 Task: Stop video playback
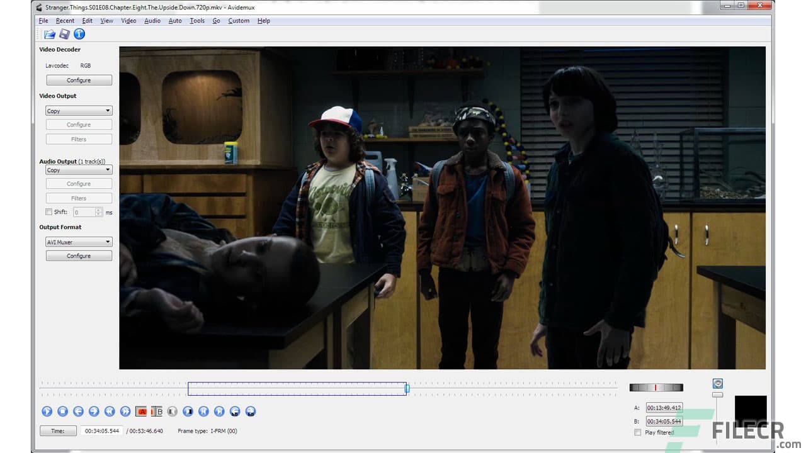(x=62, y=411)
